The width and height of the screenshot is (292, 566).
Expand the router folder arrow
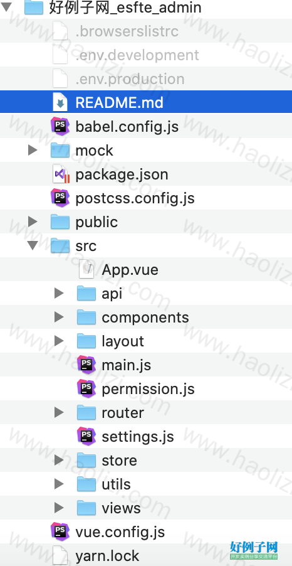point(59,412)
